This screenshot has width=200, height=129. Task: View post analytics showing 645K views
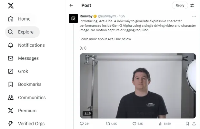[x=160, y=124]
